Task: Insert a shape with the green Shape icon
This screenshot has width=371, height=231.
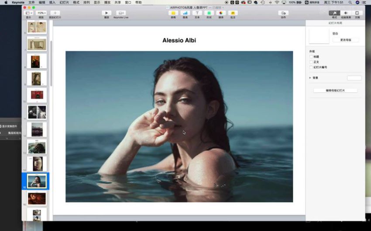Action: pyautogui.click(x=209, y=13)
